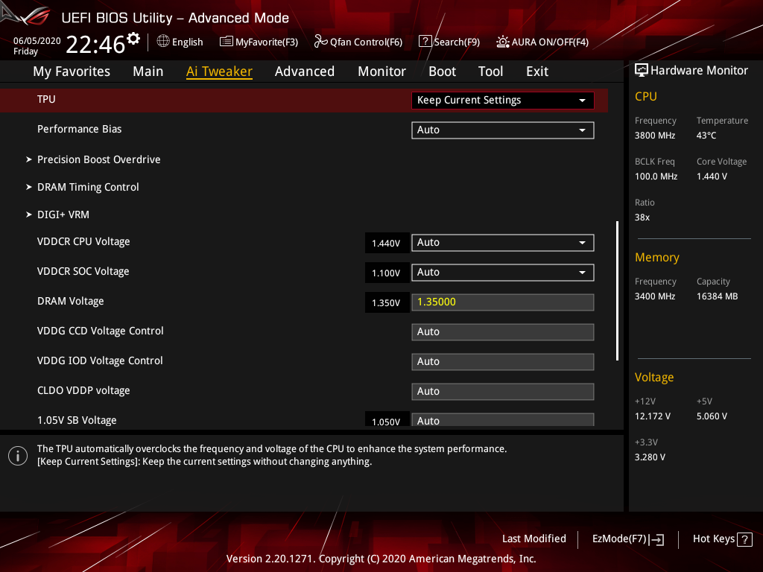Switch to Main tab
This screenshot has width=763, height=572.
[x=148, y=71]
